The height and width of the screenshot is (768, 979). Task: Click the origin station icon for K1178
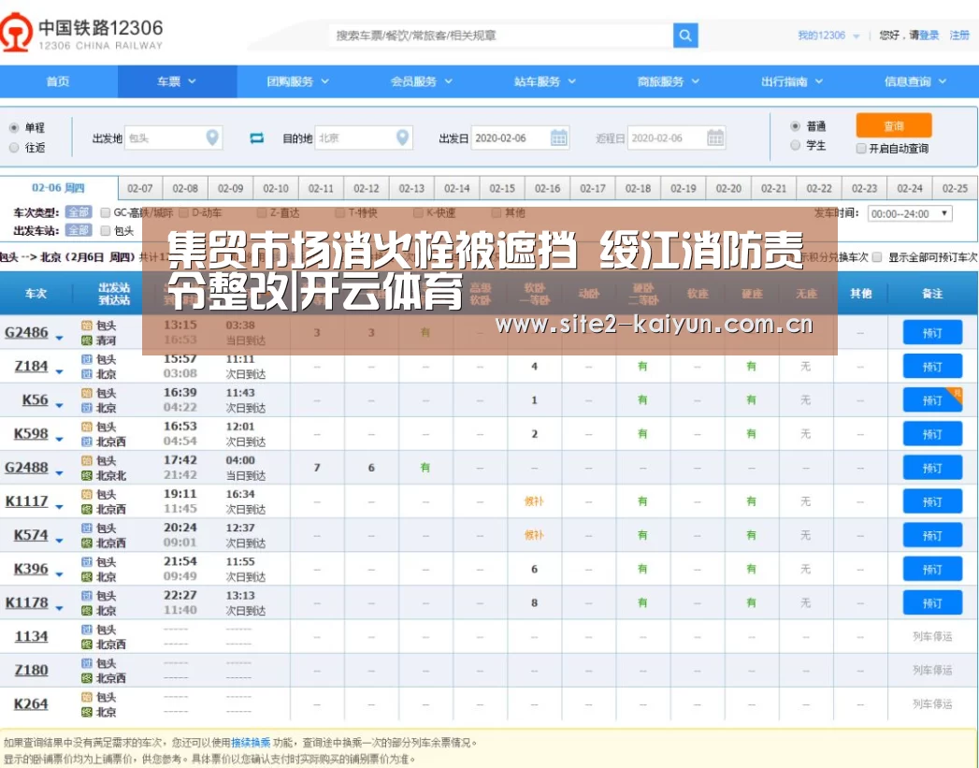tap(87, 595)
